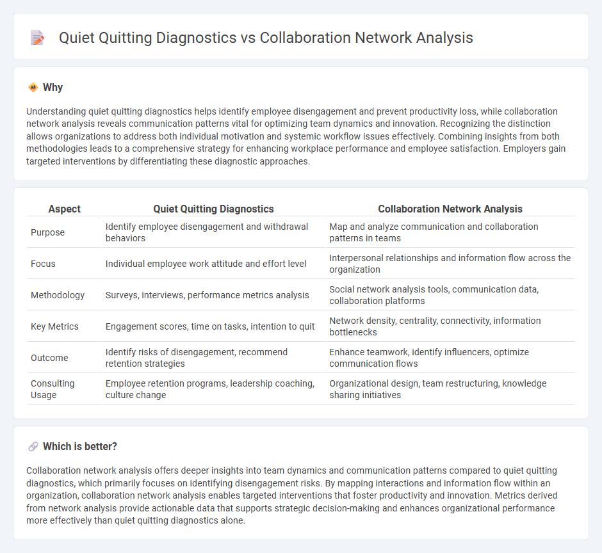Click the 'Which is better?' heading
The width and height of the screenshot is (602, 553).
tap(80, 447)
